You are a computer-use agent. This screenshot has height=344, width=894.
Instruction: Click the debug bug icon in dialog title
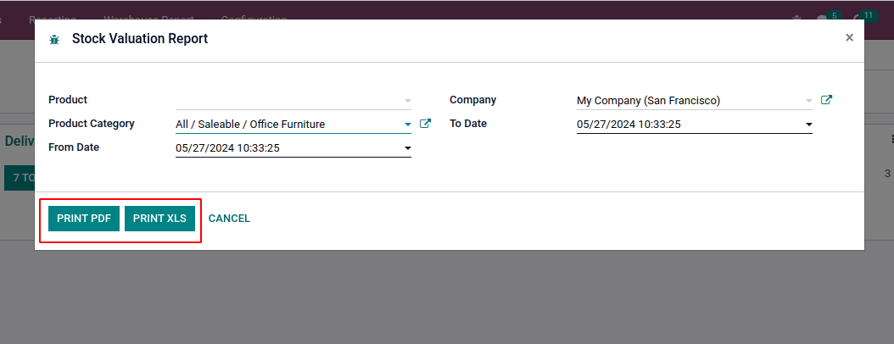pos(54,39)
